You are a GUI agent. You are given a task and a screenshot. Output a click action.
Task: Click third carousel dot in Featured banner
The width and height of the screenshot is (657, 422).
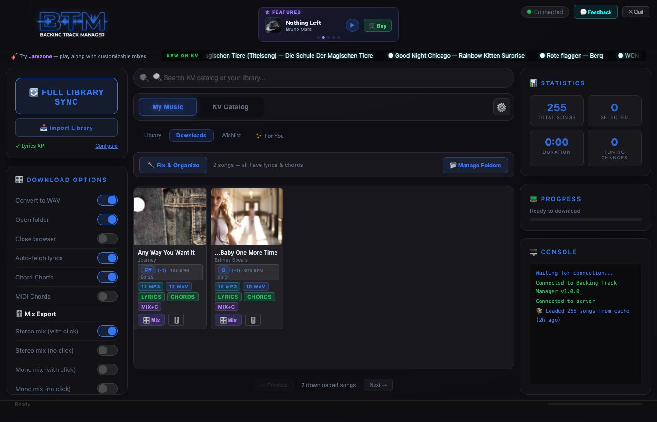click(328, 38)
